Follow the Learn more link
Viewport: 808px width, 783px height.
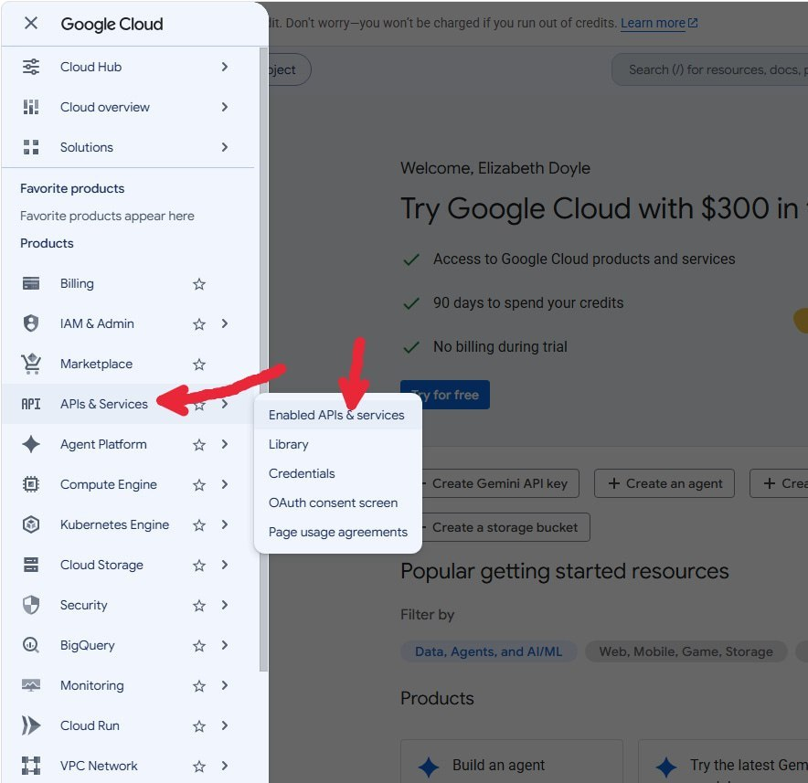click(653, 23)
